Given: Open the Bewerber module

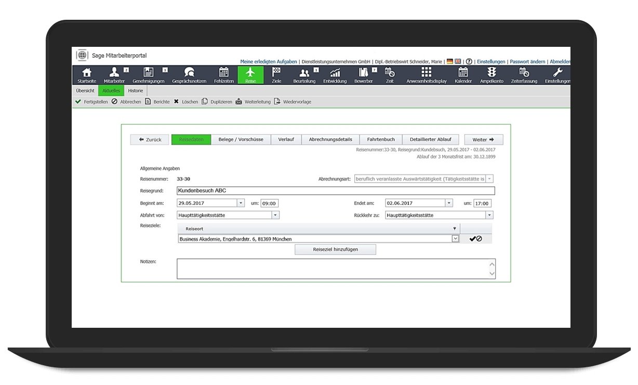Looking at the screenshot, I should pyautogui.click(x=364, y=75).
